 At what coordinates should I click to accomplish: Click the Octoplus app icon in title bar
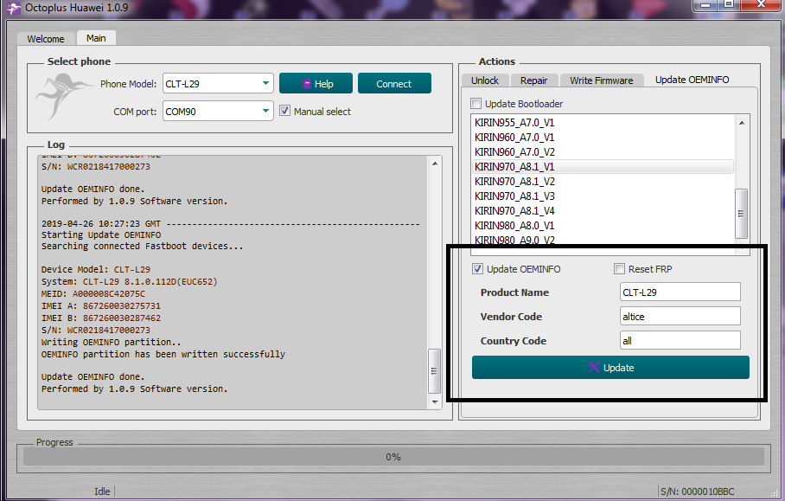pos(14,8)
